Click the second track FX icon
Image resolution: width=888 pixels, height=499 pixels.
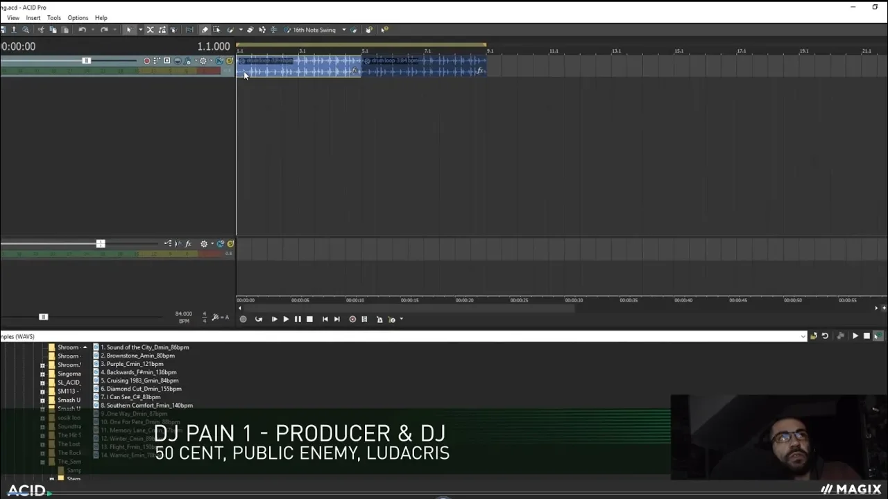188,243
